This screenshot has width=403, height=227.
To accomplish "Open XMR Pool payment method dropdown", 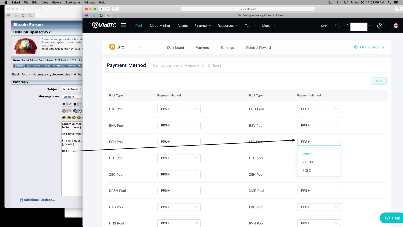I will click(319, 191).
